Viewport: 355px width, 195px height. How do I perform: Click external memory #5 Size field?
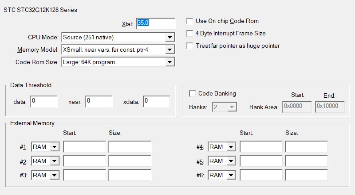[x=306, y=161]
